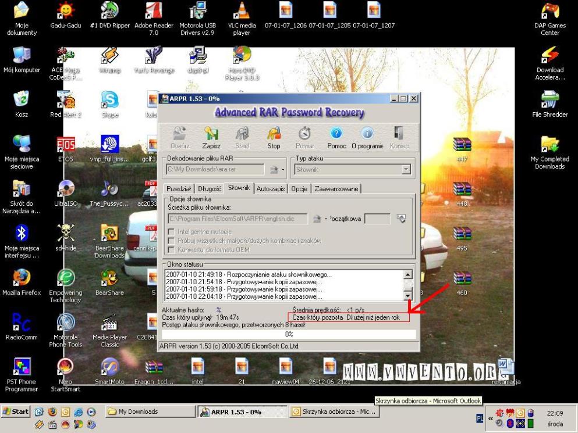Select the My Completed Downloads folder
Viewport: 578px width, 433px height.
[550, 144]
